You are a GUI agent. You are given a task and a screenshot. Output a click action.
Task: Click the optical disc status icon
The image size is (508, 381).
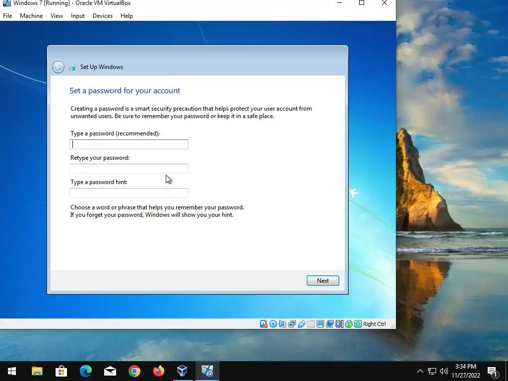coord(273,323)
